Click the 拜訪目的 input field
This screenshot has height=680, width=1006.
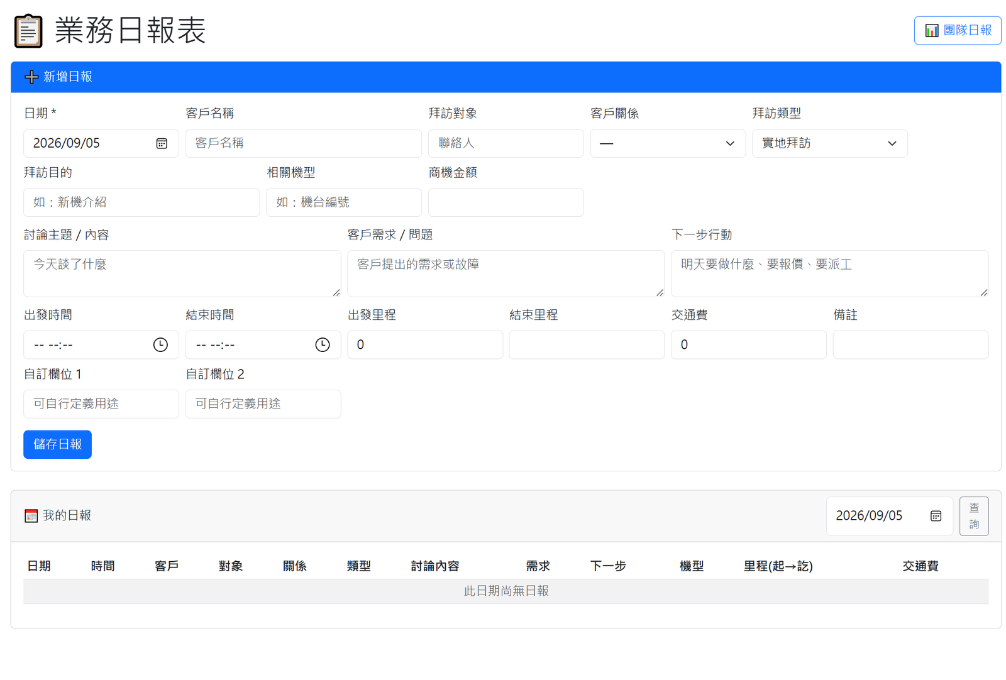click(x=141, y=202)
